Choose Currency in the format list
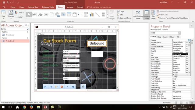This screenshot has width=195, height=110. [180, 58]
